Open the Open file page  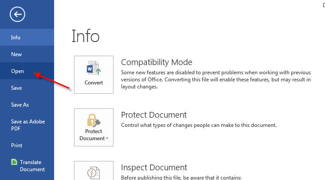tap(17, 71)
